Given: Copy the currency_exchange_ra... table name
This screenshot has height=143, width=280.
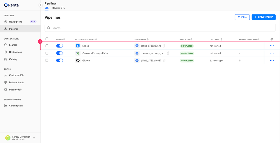Looking at the screenshot, I should click(168, 53).
